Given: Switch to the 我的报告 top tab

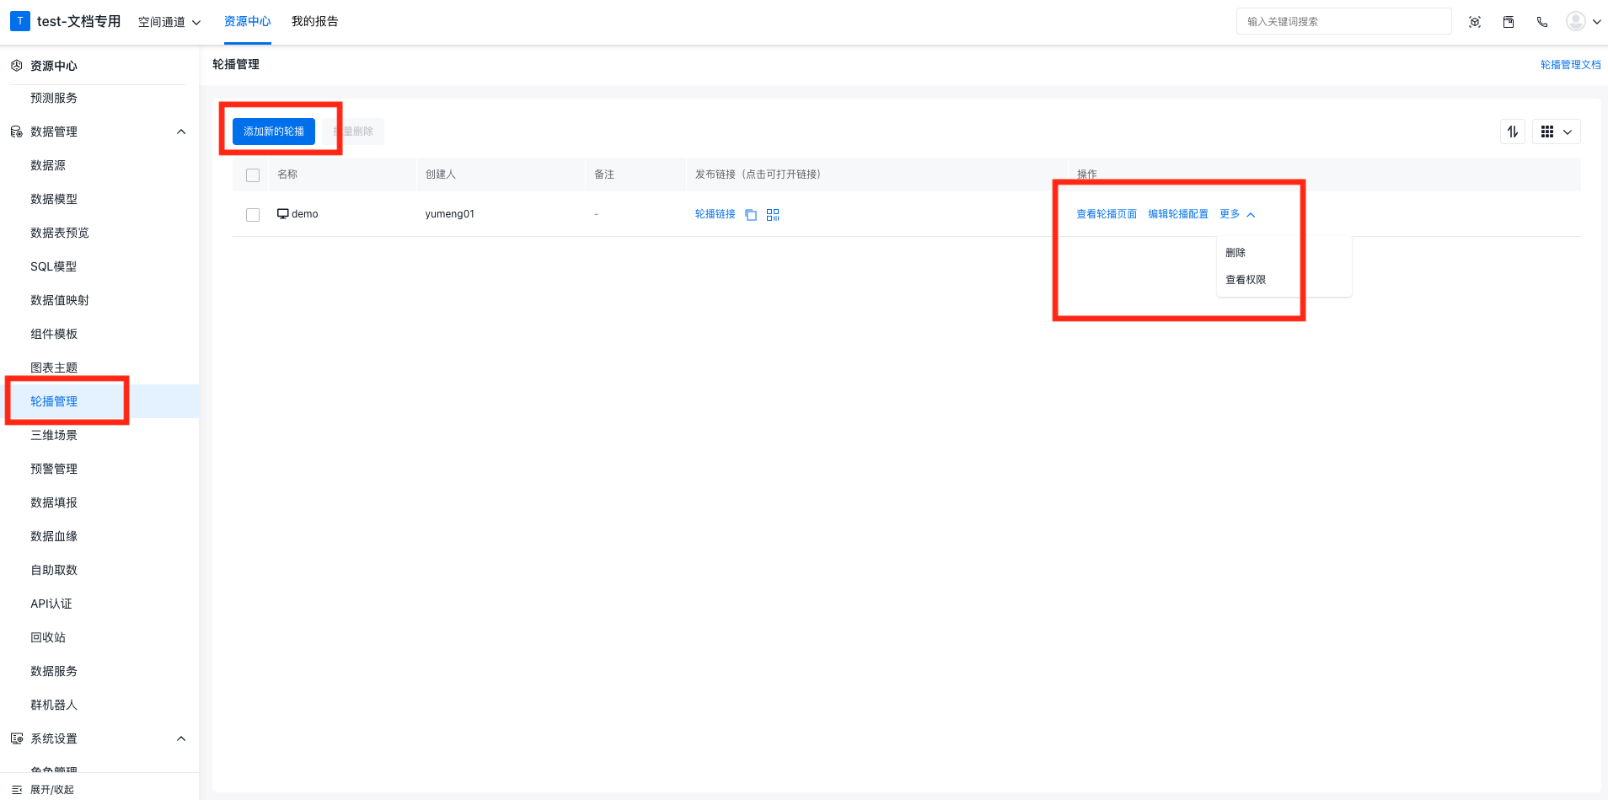Looking at the screenshot, I should 315,22.
